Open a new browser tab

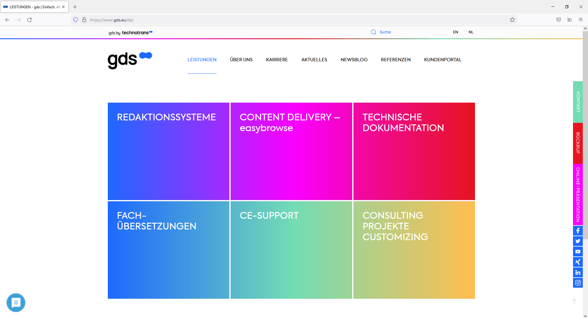coord(75,7)
